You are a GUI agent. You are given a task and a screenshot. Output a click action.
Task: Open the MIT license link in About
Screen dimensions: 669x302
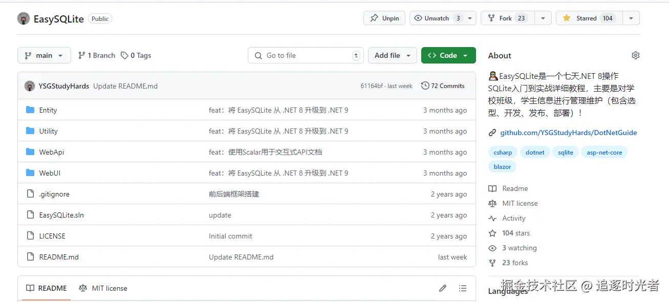click(513, 203)
